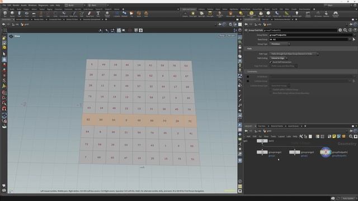358x201 pixels.
Task: Add a new shelf tab with plus
Action: [x=123, y=9]
